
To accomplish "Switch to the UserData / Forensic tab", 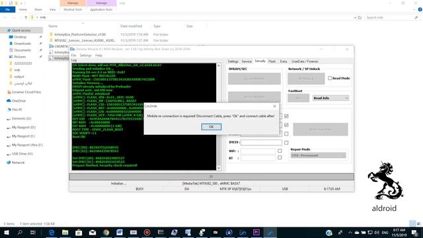I will [x=305, y=61].
